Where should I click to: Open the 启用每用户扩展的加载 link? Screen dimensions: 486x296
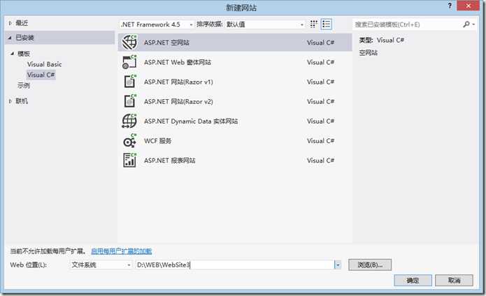pos(122,251)
